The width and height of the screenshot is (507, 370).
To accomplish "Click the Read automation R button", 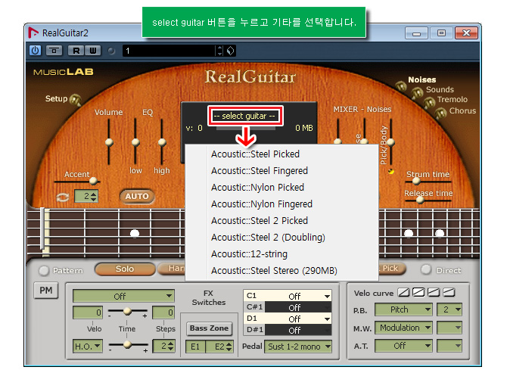I will tap(76, 51).
